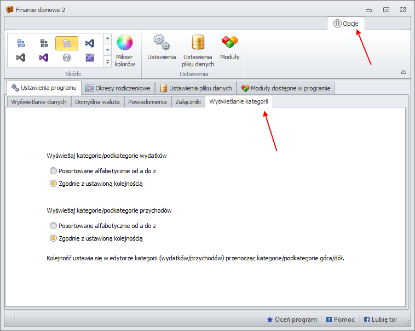The image size is (415, 331).
Task: Open Ustawienia pliku danych database icon
Action: coord(198,43)
